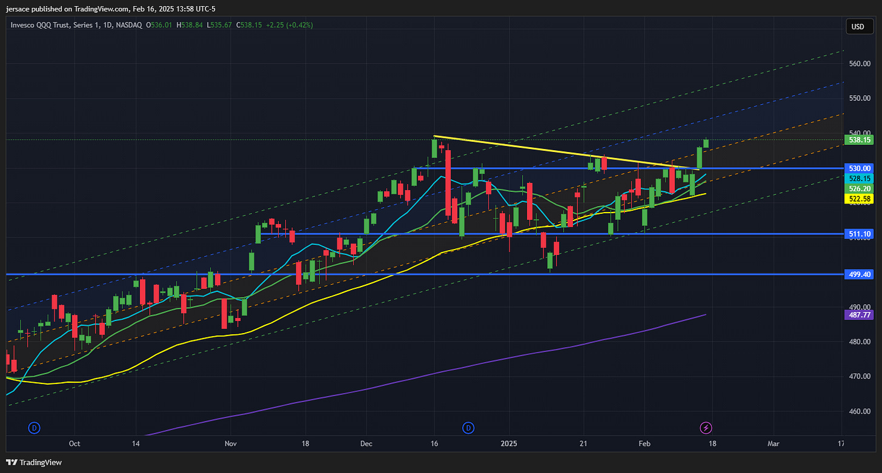The height and width of the screenshot is (473, 882).
Task: Click the 2025 year label on time axis
Action: point(509,443)
